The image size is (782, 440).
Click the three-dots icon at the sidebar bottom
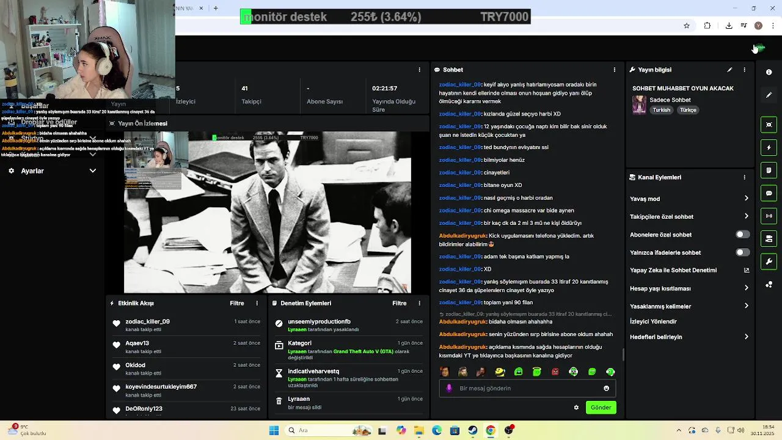coord(769,284)
